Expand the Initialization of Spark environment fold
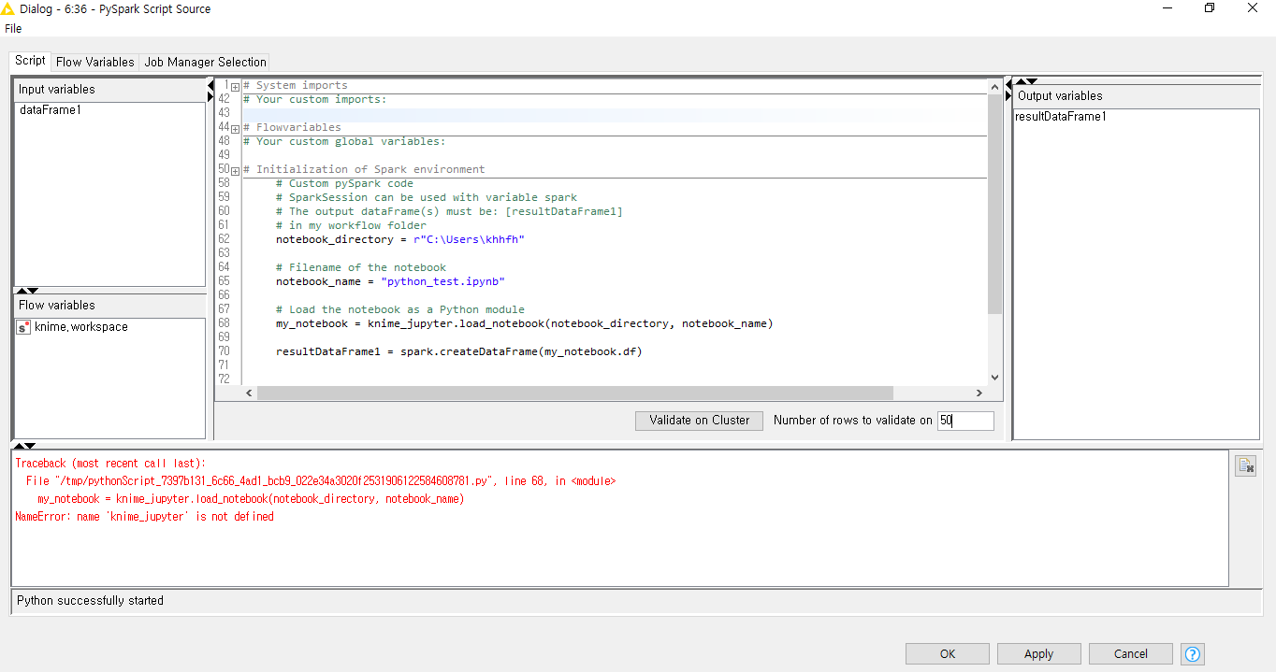Viewport: 1276px width, 672px height. (235, 170)
